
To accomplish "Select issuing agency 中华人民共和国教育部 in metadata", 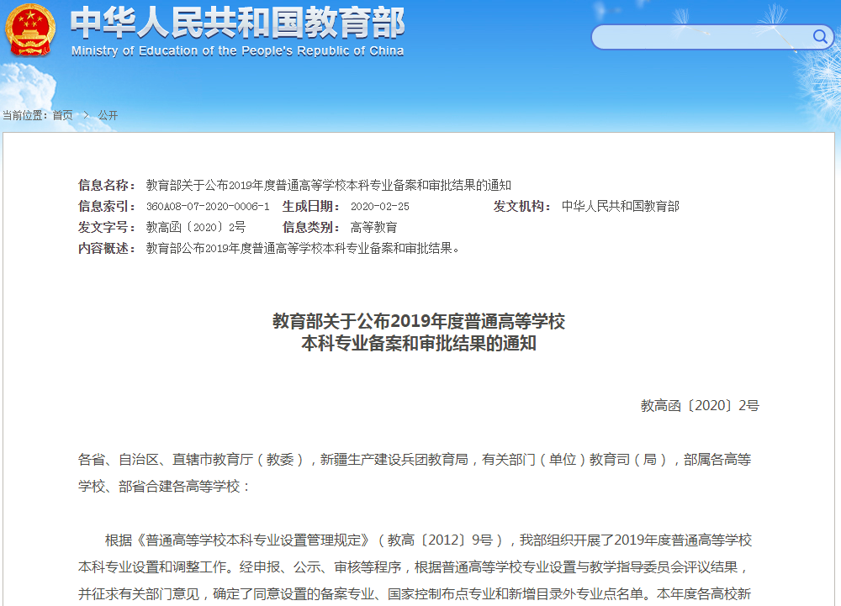I will (620, 206).
